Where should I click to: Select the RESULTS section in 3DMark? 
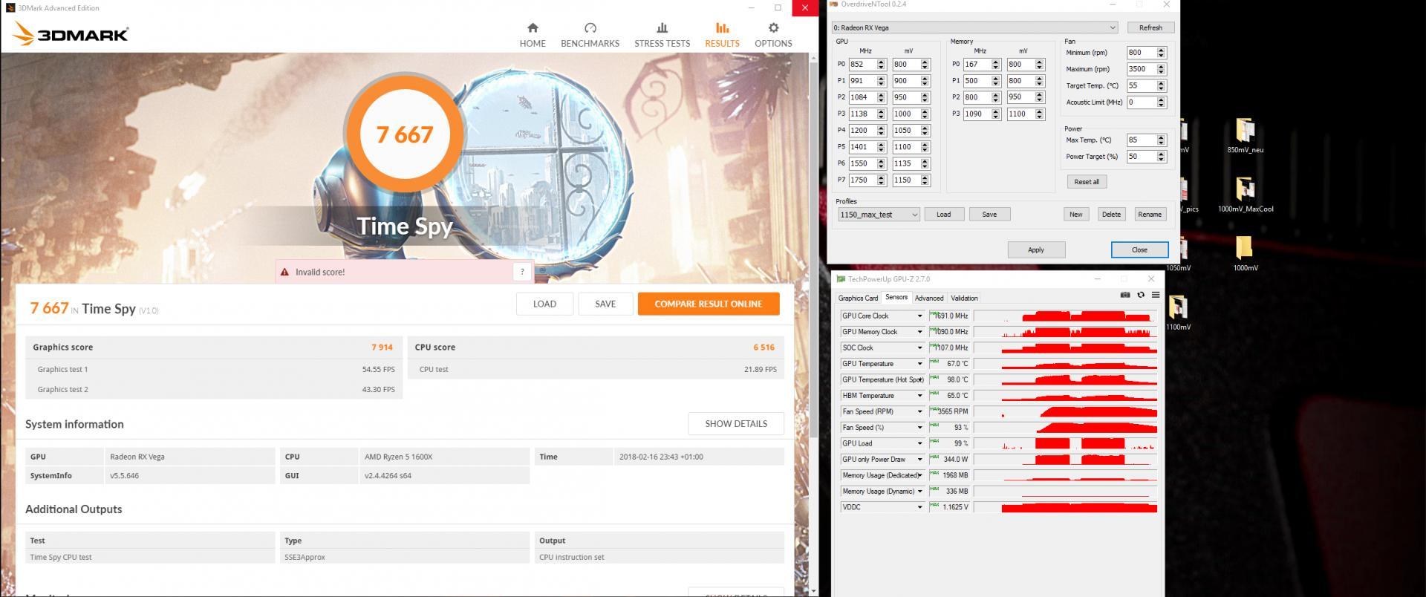click(x=722, y=35)
